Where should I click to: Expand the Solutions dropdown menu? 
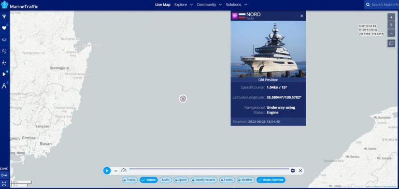tap(236, 5)
